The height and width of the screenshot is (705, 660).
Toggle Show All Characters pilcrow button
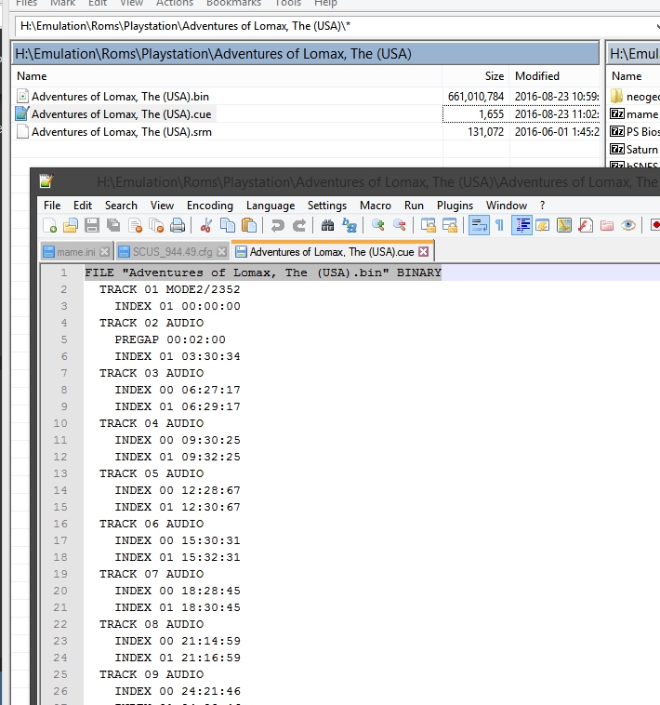pos(499,225)
